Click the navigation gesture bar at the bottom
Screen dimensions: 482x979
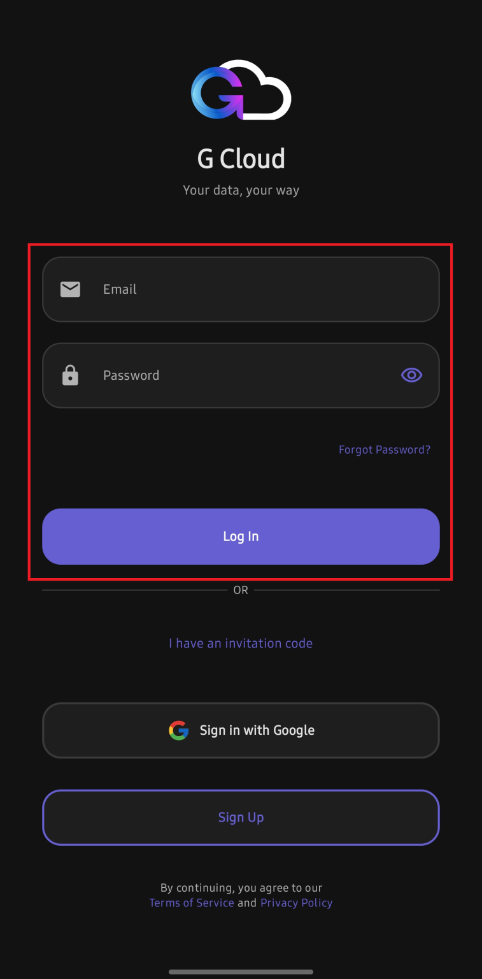(241, 971)
